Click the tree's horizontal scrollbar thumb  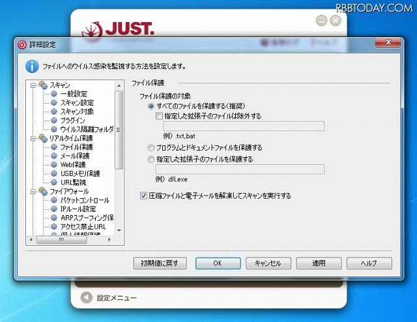[x=62, y=240]
